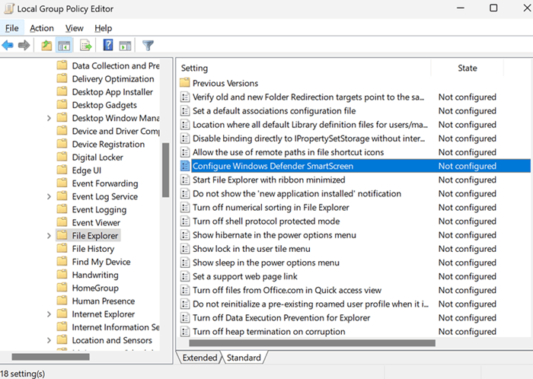Click the tree pane horizontal scrollbar thumb
This screenshot has width=533, height=379.
click(51, 357)
